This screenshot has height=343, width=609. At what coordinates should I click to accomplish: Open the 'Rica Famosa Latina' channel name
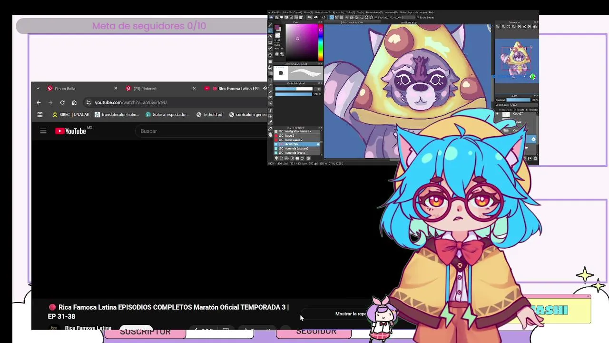pos(88,328)
